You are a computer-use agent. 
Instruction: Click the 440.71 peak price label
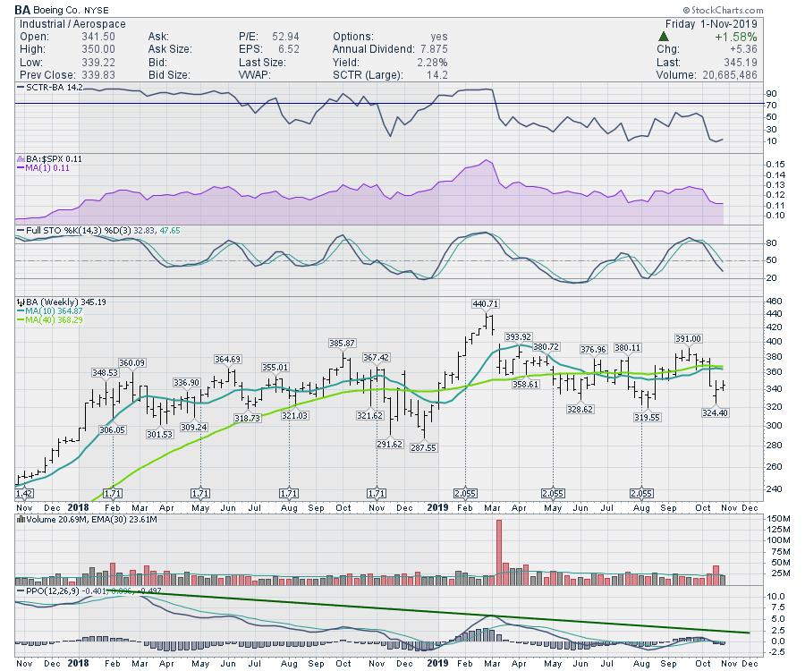coord(485,303)
